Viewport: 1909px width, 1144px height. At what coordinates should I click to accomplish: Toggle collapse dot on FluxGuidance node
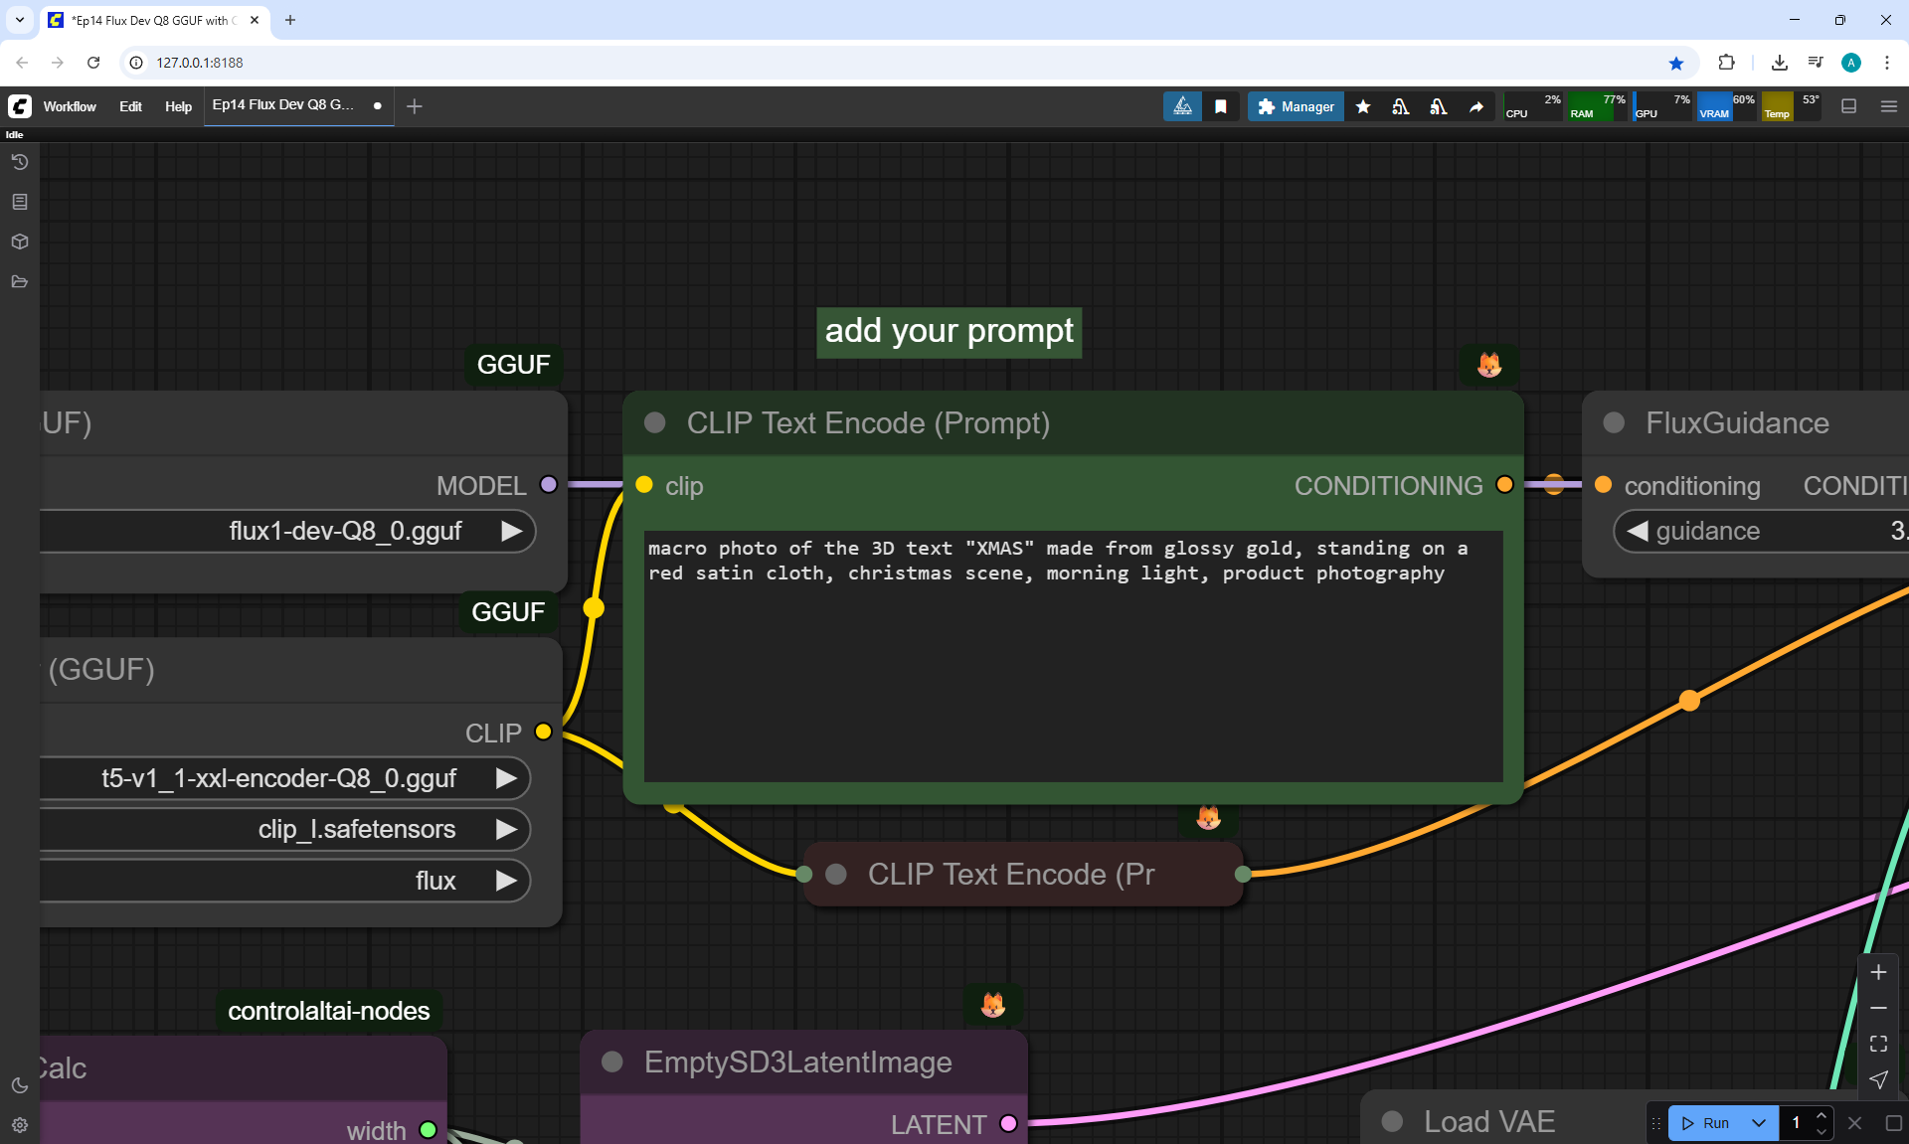[x=1614, y=423]
